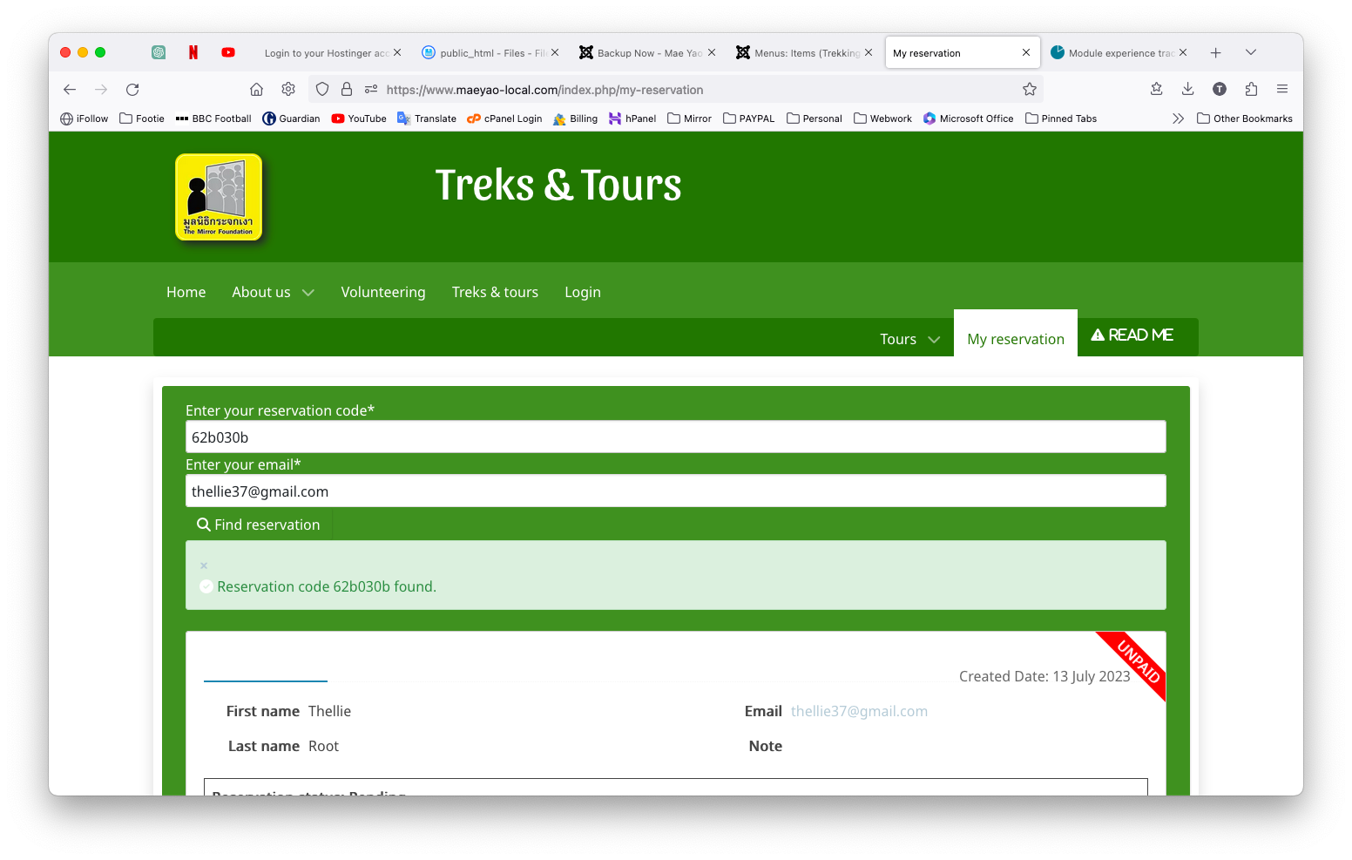Open a new browser tab
This screenshot has width=1352, height=860.
[x=1215, y=53]
